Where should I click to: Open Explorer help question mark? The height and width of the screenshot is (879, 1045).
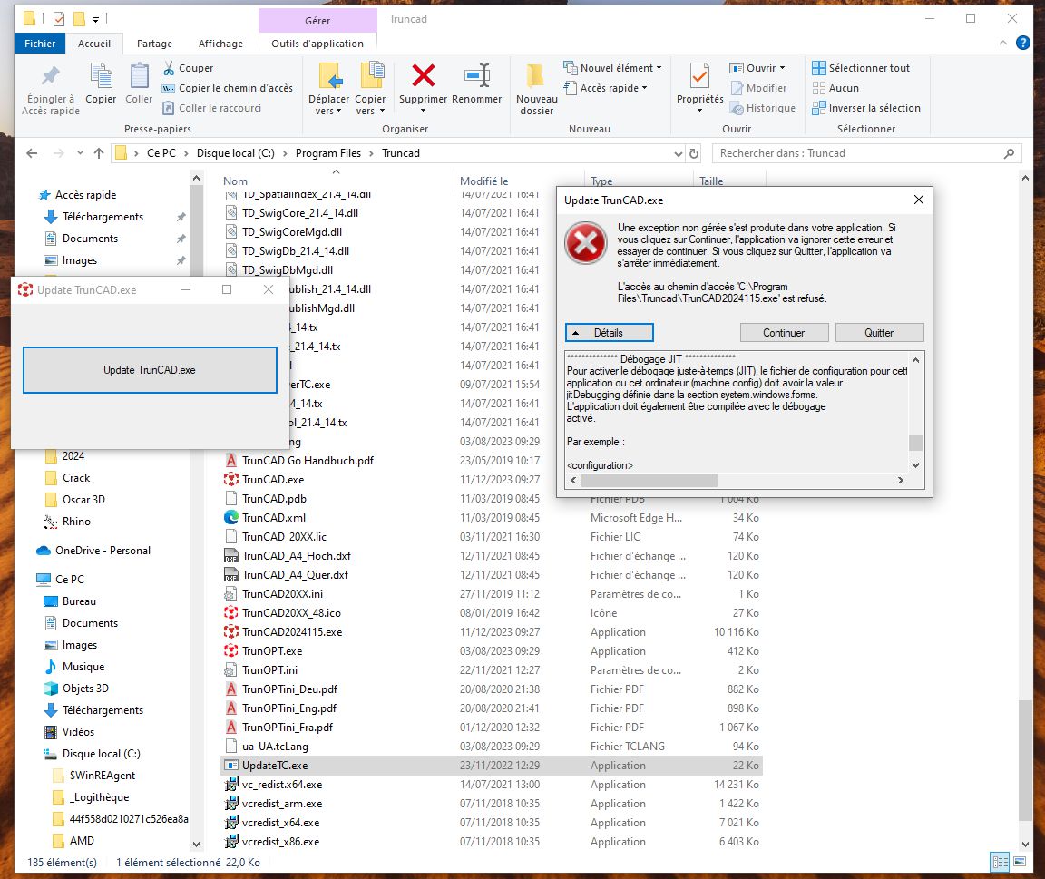pos(1023,43)
